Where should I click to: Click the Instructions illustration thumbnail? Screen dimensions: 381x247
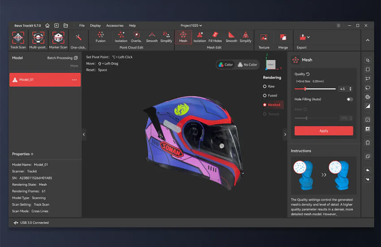tap(324, 175)
